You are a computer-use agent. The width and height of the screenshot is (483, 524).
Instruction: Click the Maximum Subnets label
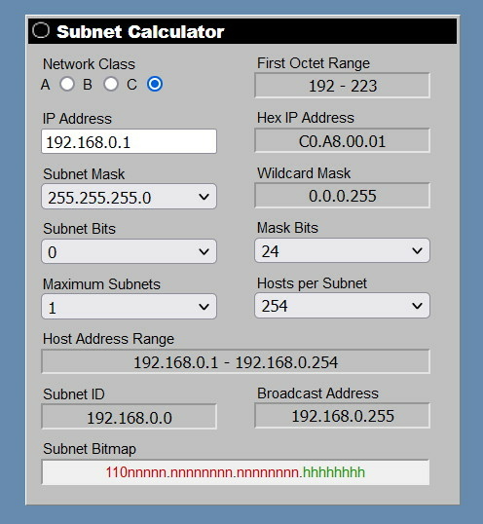pos(101,284)
